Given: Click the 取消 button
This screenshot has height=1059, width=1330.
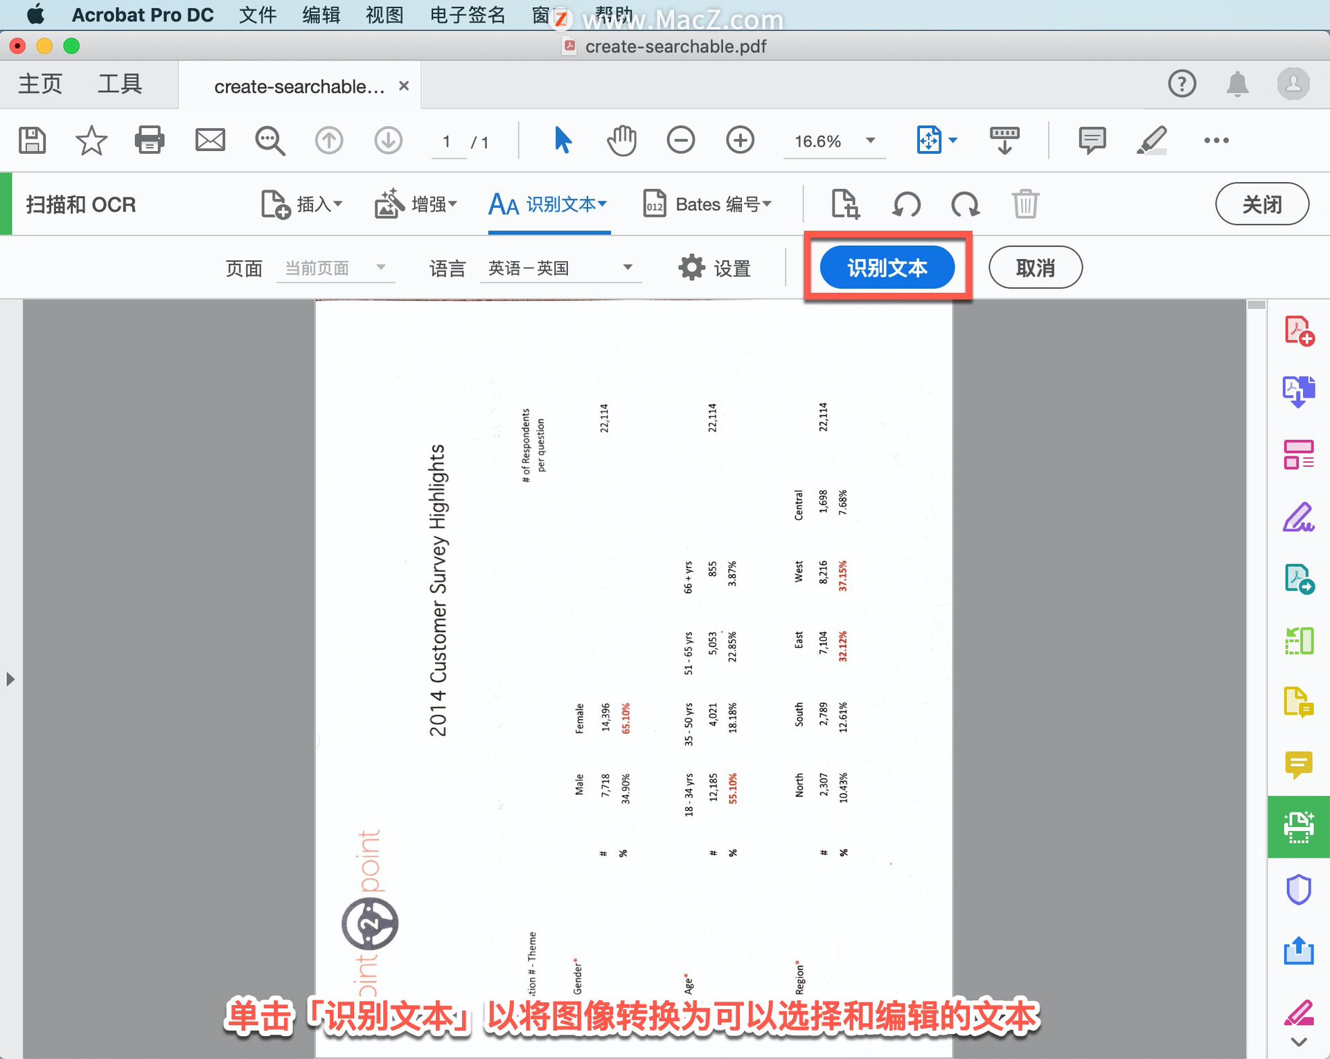Looking at the screenshot, I should click(1034, 267).
